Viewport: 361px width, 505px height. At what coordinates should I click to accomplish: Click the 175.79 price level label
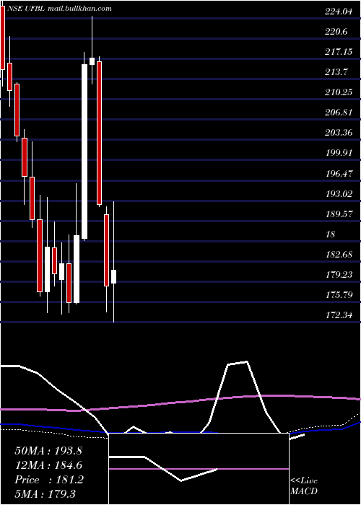point(339,295)
